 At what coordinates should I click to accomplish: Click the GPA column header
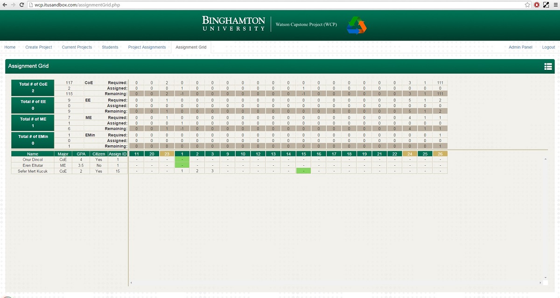point(81,154)
